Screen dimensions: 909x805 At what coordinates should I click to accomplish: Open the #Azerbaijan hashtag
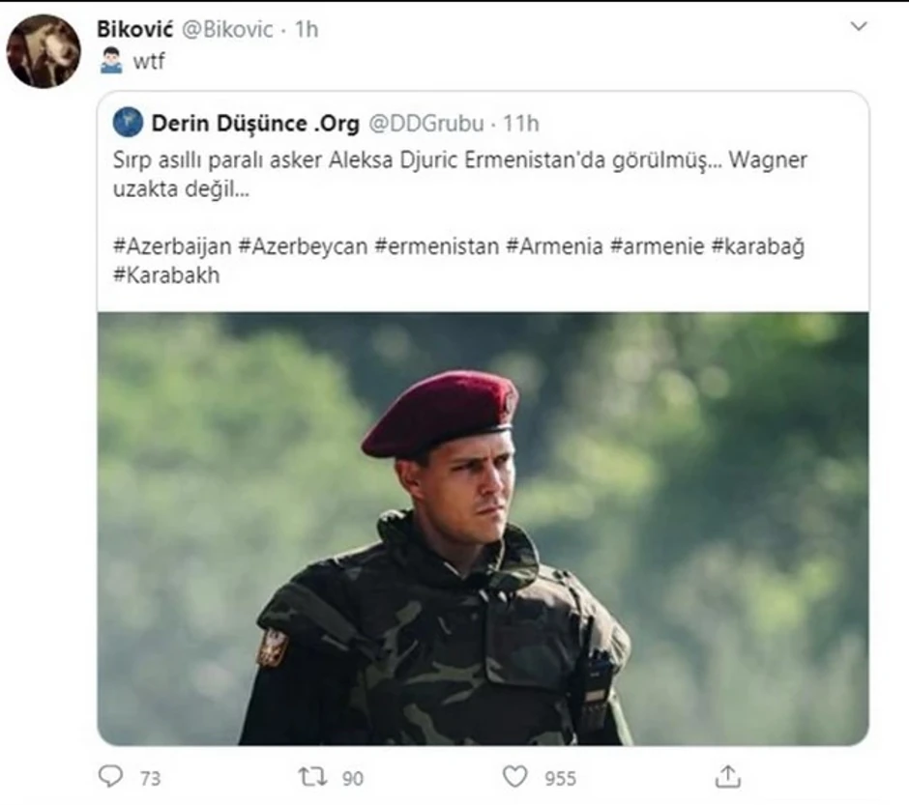172,246
